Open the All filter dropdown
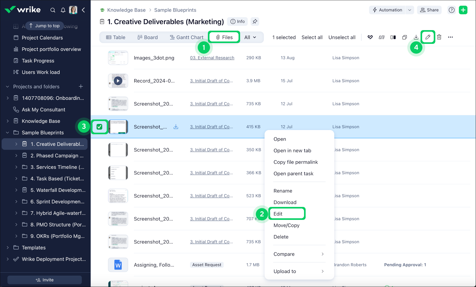 pos(250,37)
